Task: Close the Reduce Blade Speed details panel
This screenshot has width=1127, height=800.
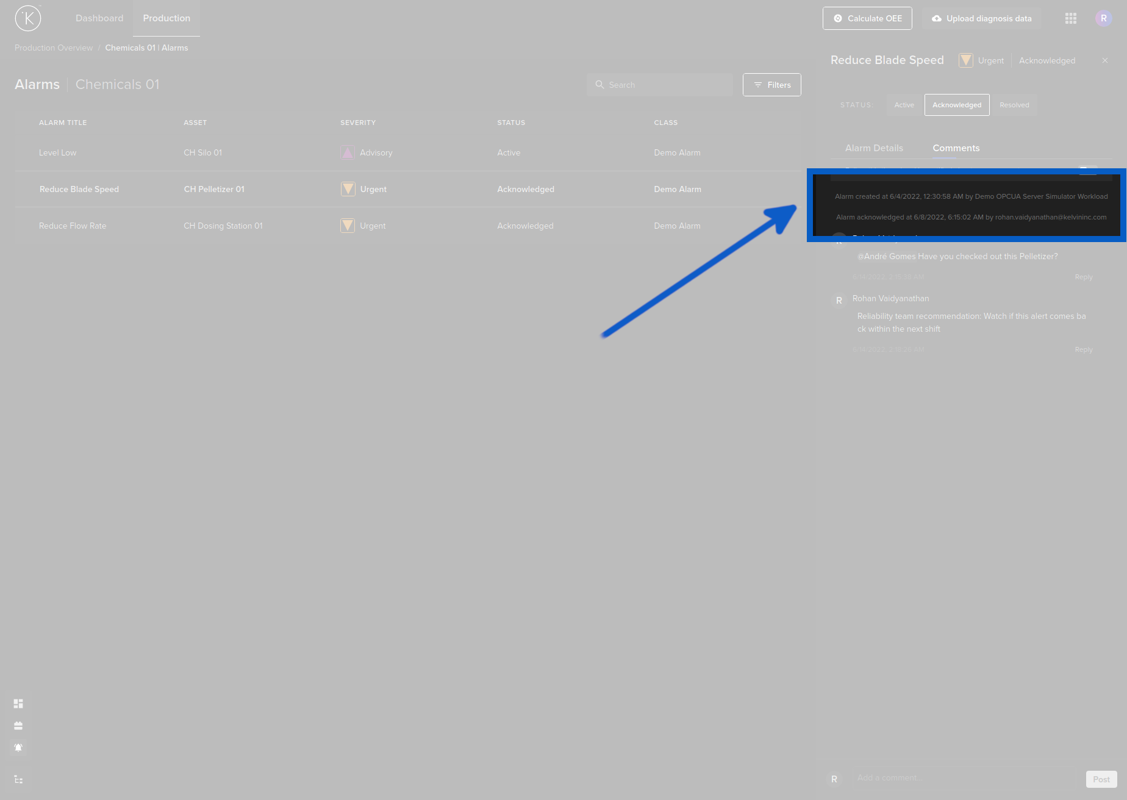Action: coord(1105,60)
